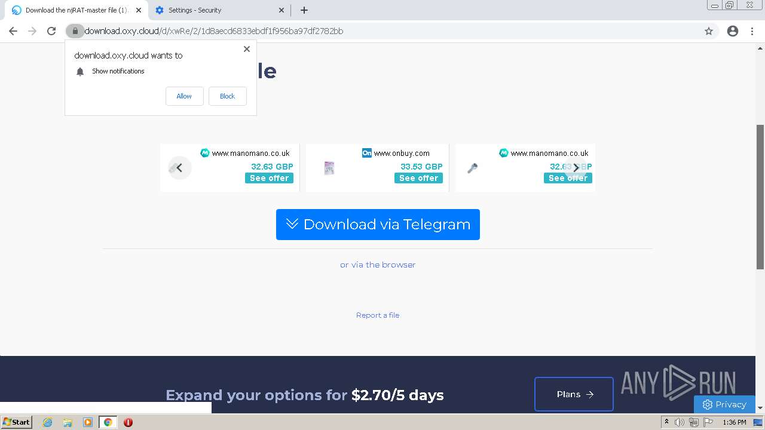Screen dimensions: 765x430
Task: Select the Chrome taskbar icon
Action: coord(108,422)
